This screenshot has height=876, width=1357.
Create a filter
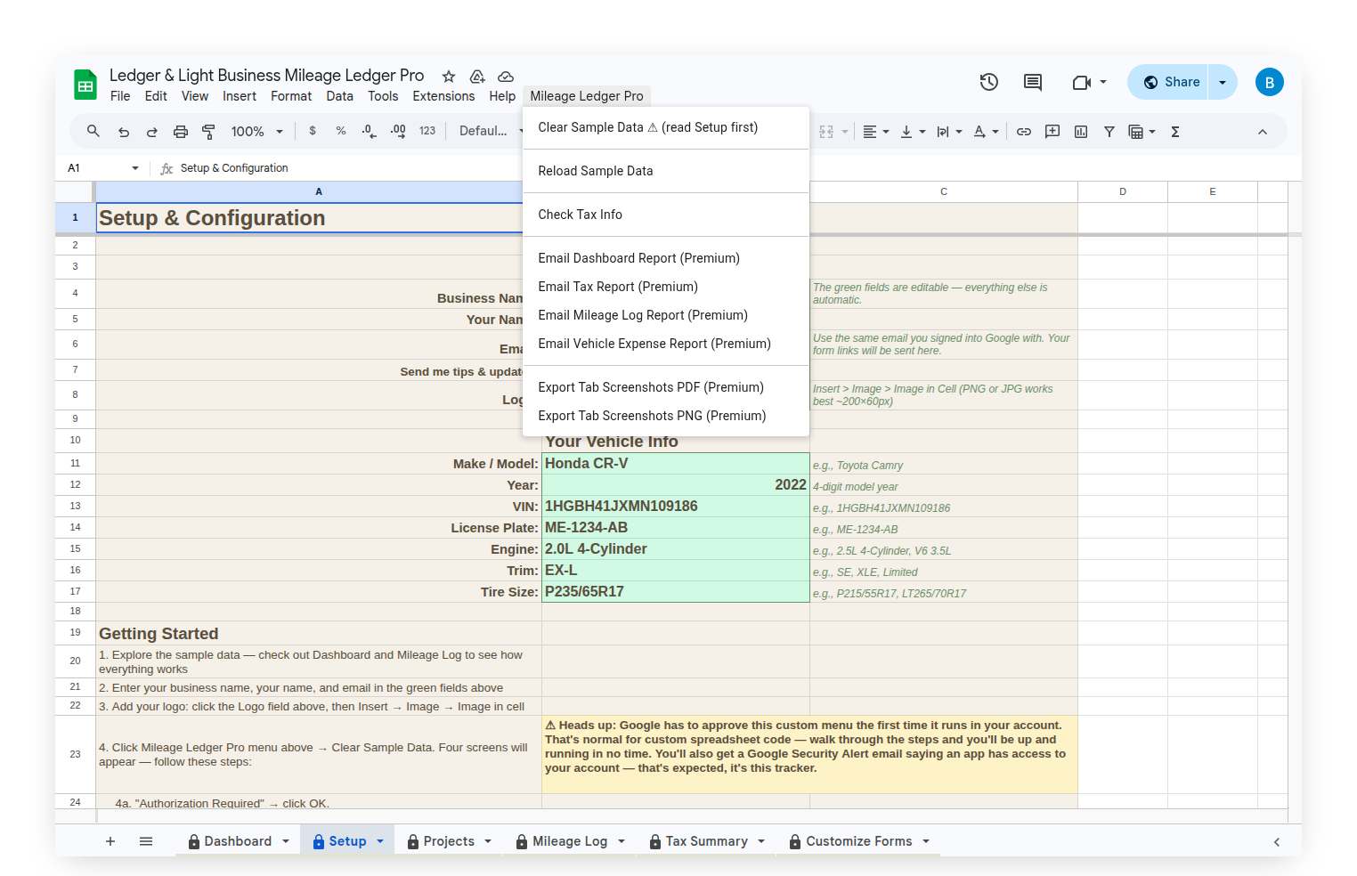coord(1109,131)
